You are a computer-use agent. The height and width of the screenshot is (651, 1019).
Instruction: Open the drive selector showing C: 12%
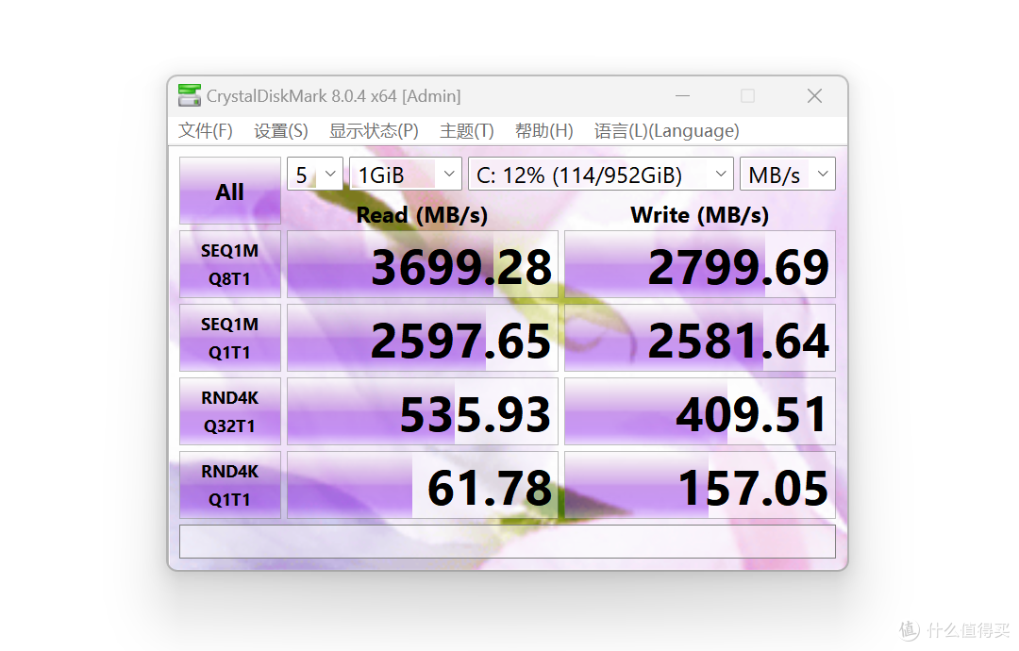[x=600, y=175]
